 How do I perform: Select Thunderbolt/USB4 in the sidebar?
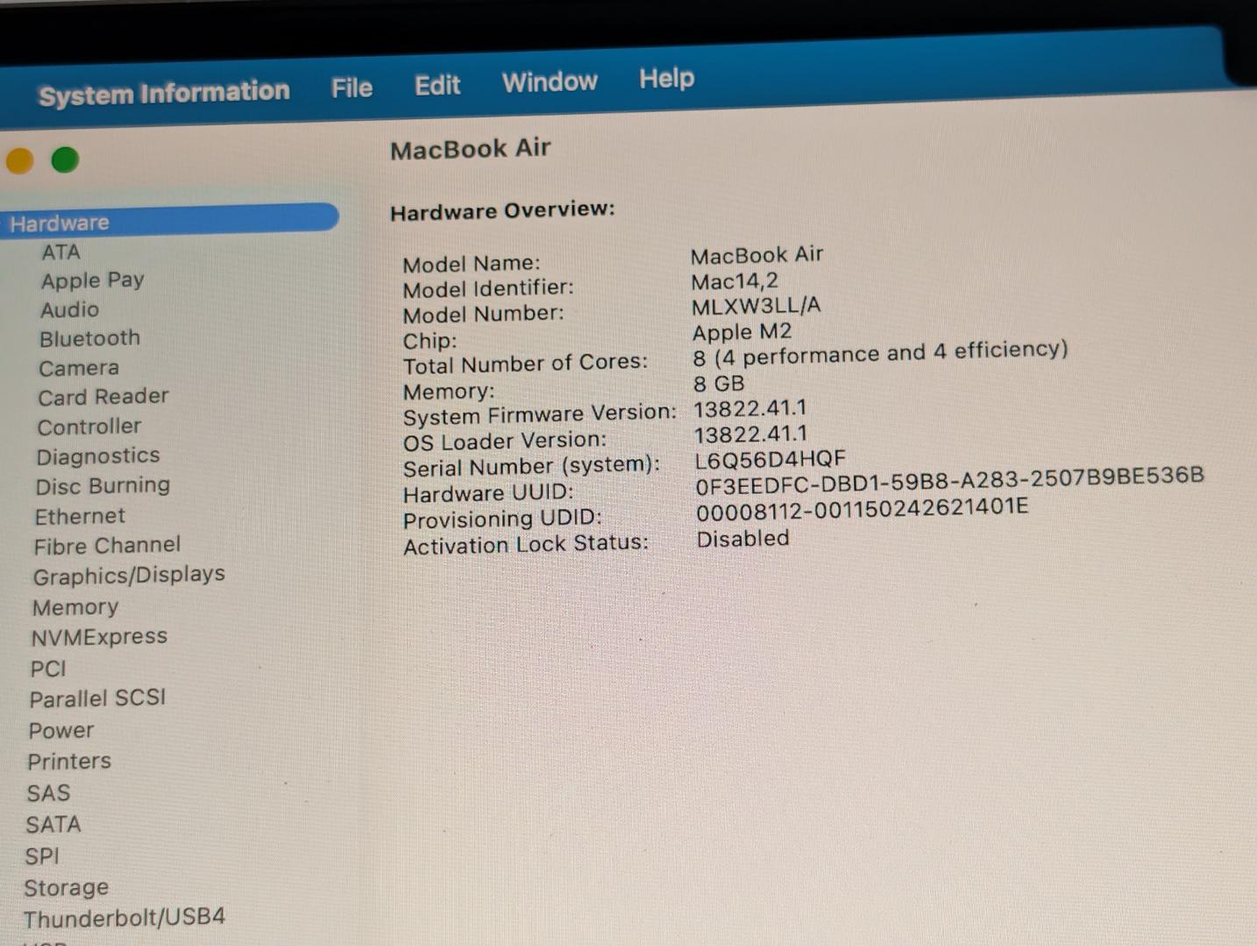point(124,917)
